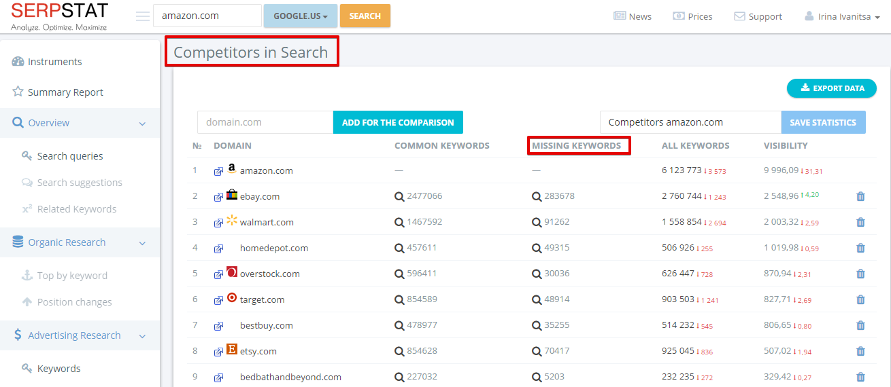The width and height of the screenshot is (891, 387).
Task: Open the Support link in header
Action: (758, 16)
